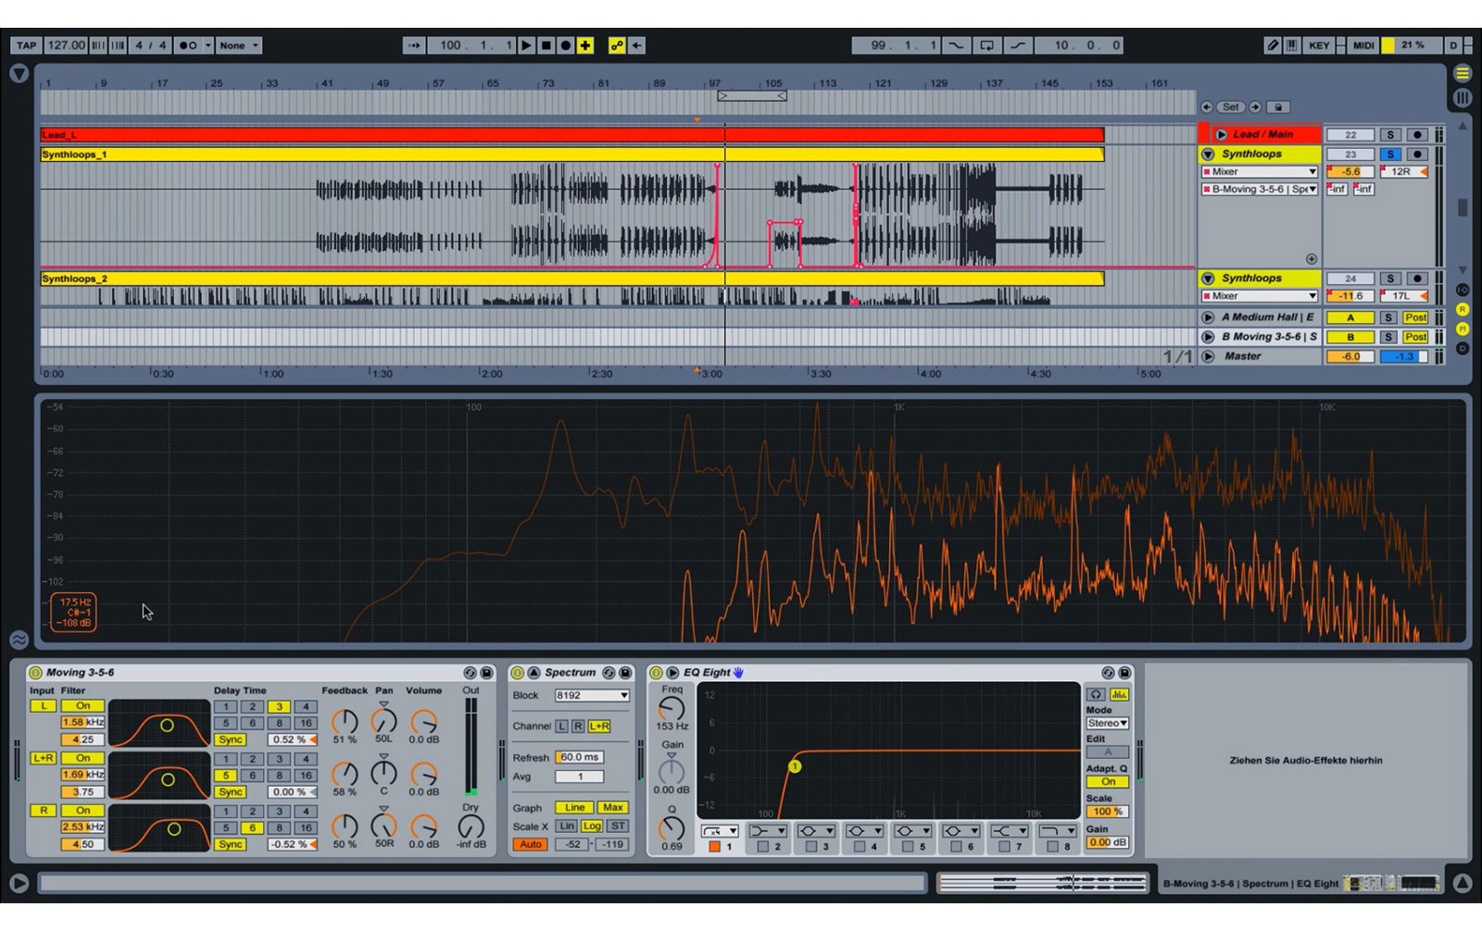The width and height of the screenshot is (1482, 932).
Task: Arm track 24 Synthloops for recording
Action: point(1416,279)
